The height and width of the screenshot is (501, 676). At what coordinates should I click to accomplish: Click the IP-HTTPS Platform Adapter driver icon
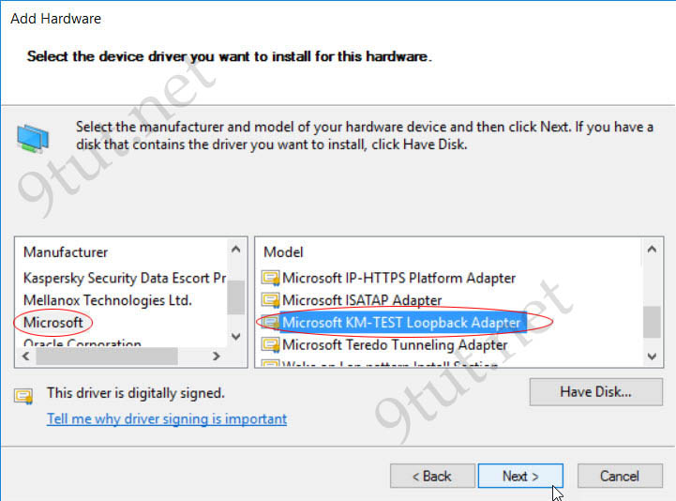click(x=272, y=278)
